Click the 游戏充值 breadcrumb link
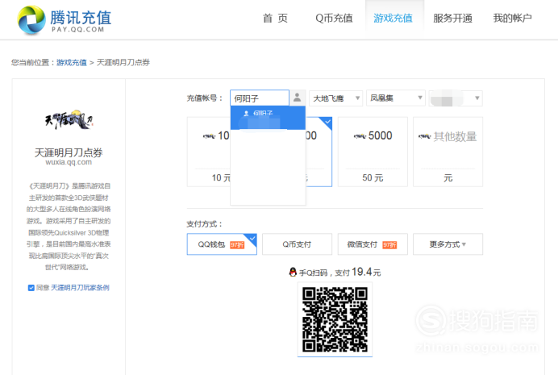Viewport: 558px width, 375px height. tap(72, 63)
